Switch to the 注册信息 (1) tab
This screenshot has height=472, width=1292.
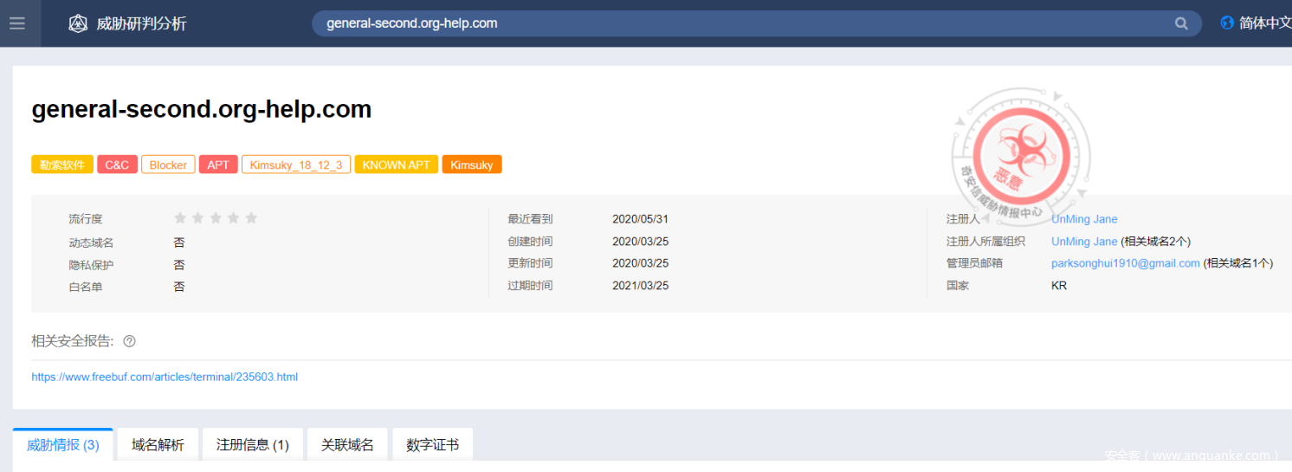click(x=253, y=445)
